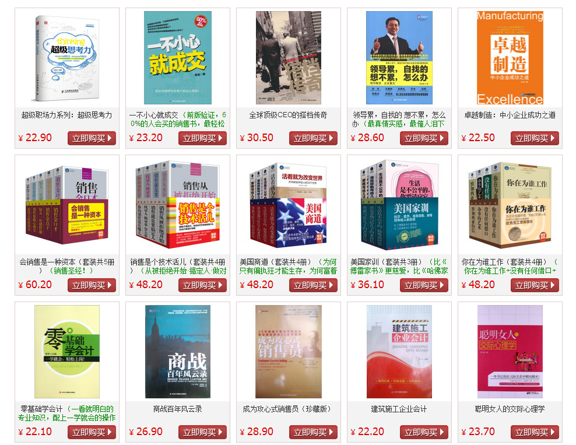The width and height of the screenshot is (576, 445).
Task: Click the 零基础学会计 book cover
Action: pos(67,352)
